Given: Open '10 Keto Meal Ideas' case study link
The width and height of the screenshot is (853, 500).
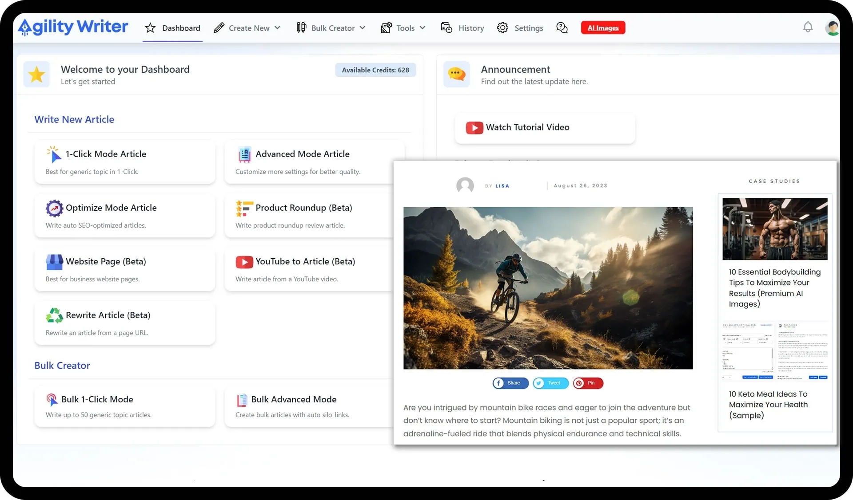Looking at the screenshot, I should click(768, 405).
